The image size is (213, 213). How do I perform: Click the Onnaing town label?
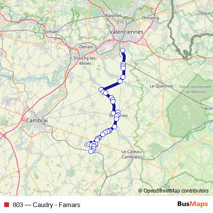pos(150,18)
